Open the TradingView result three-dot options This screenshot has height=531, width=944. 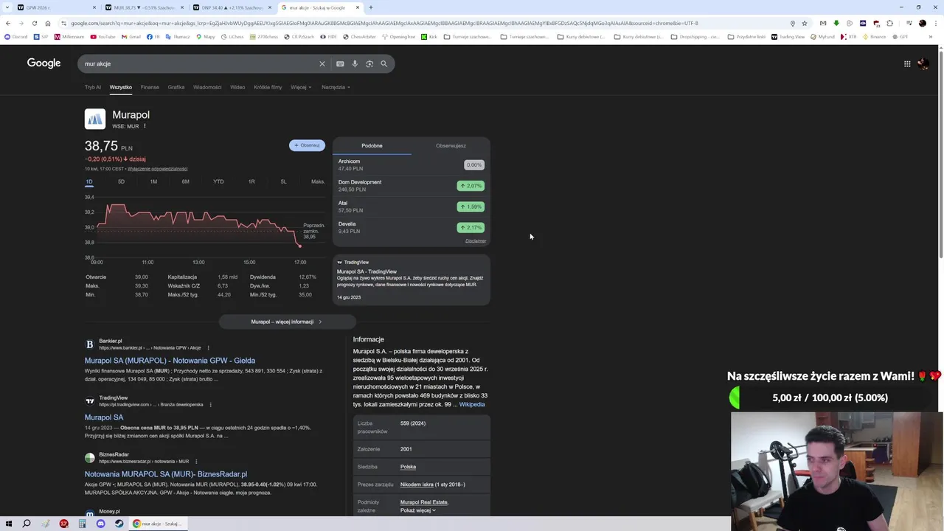(210, 405)
